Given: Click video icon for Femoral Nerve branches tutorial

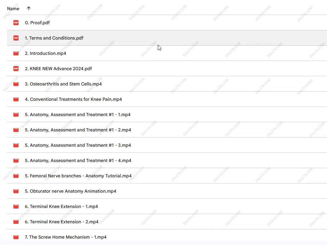Looking at the screenshot, I should pyautogui.click(x=16, y=176).
